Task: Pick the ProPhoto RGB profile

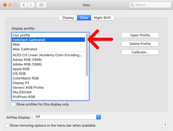Action: 24,97
